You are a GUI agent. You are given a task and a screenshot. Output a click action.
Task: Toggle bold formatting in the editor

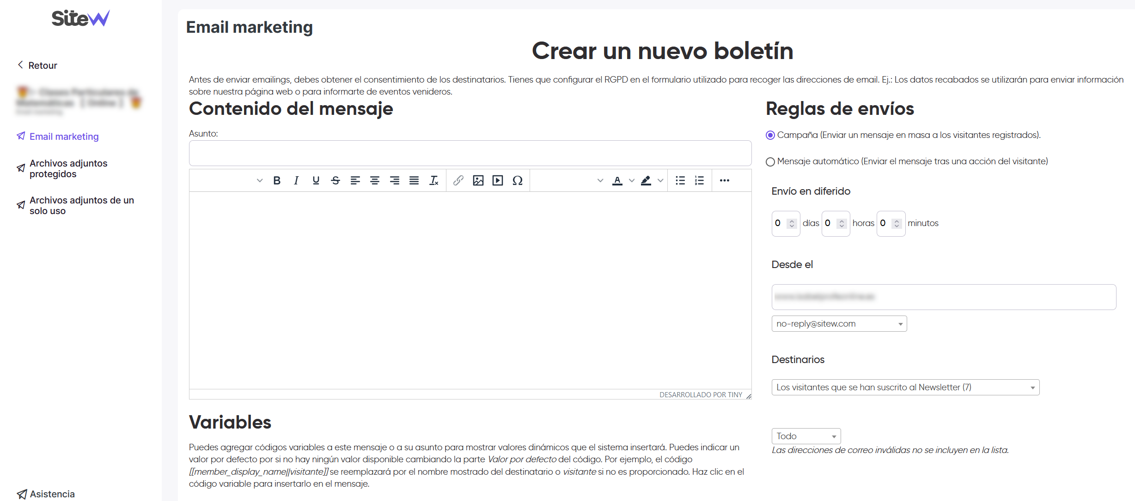277,180
